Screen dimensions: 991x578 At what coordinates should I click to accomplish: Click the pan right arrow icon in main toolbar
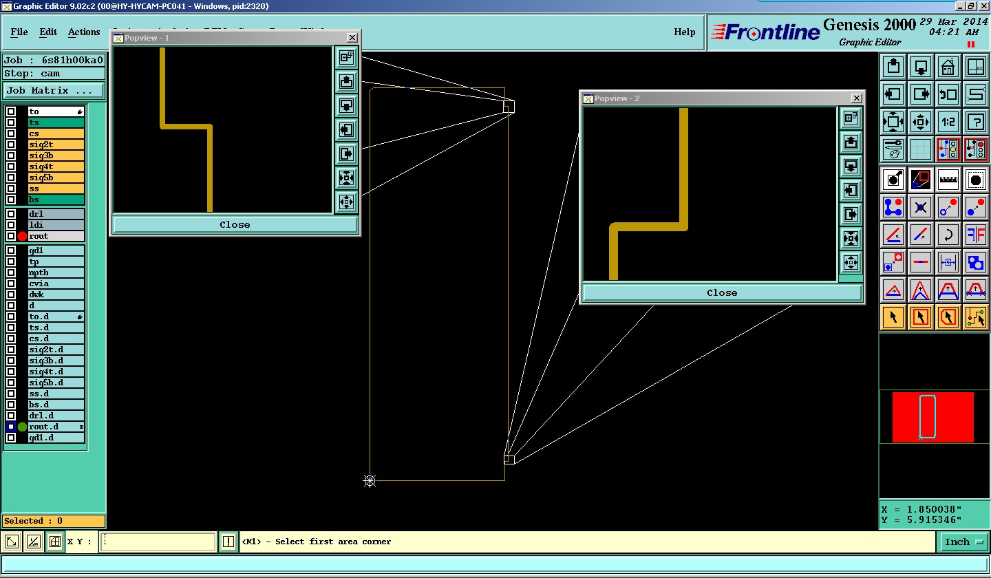[921, 94]
